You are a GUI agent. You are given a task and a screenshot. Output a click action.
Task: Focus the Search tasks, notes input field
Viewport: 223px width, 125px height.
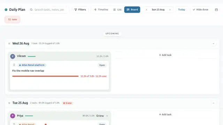(49, 10)
